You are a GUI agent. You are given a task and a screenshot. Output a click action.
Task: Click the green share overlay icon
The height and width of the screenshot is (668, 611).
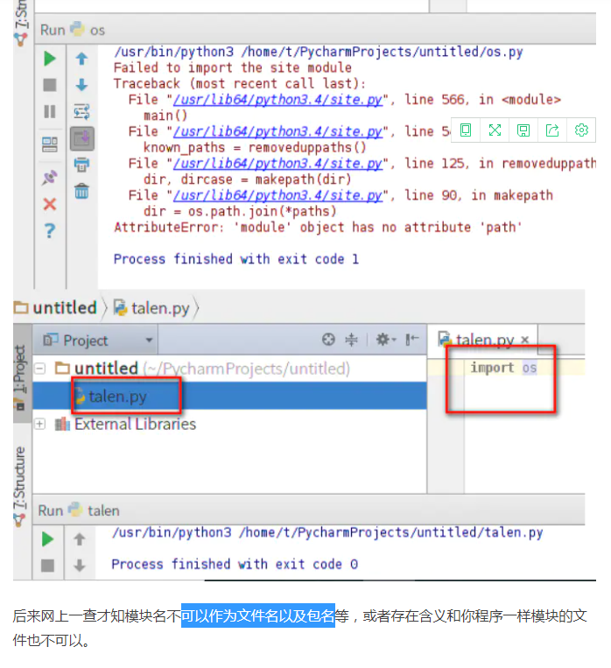tap(552, 130)
